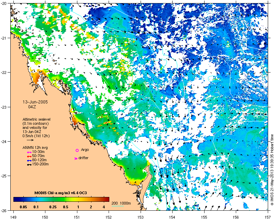Click the magenta drifter legend marker
This screenshot has width=275, height=220.
click(76, 158)
